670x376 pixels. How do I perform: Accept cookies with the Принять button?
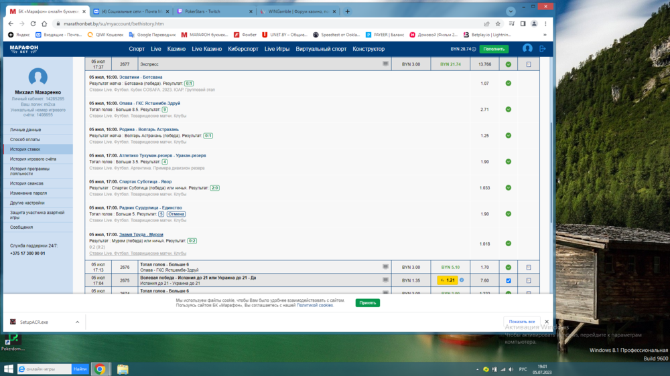click(367, 303)
